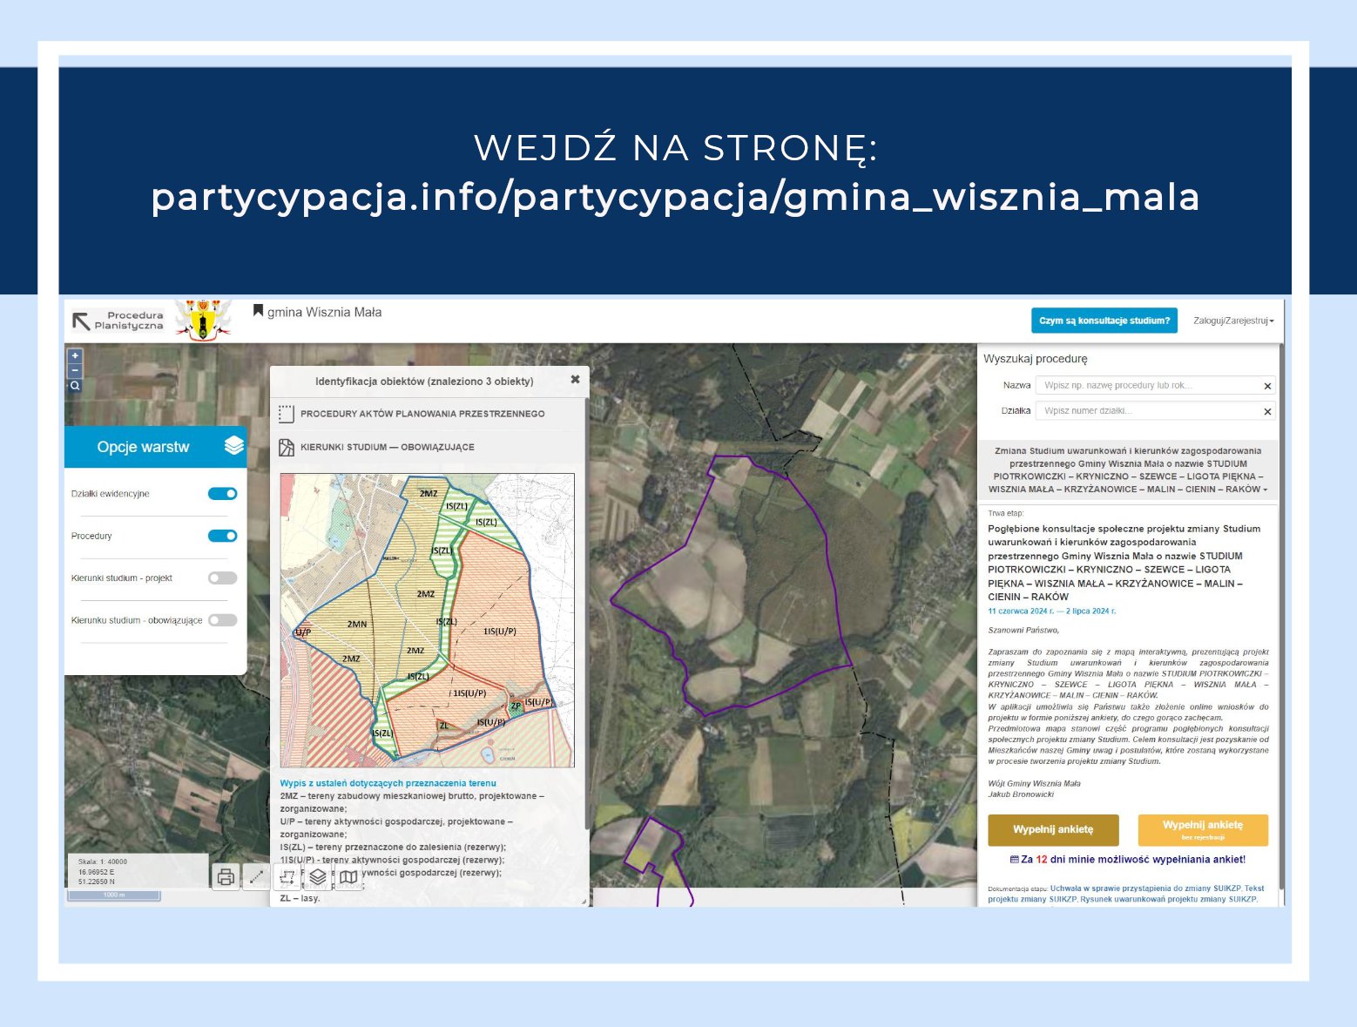This screenshot has height=1027, width=1357.
Task: Click Wyszukaj procedurę heading
Action: click(1035, 358)
